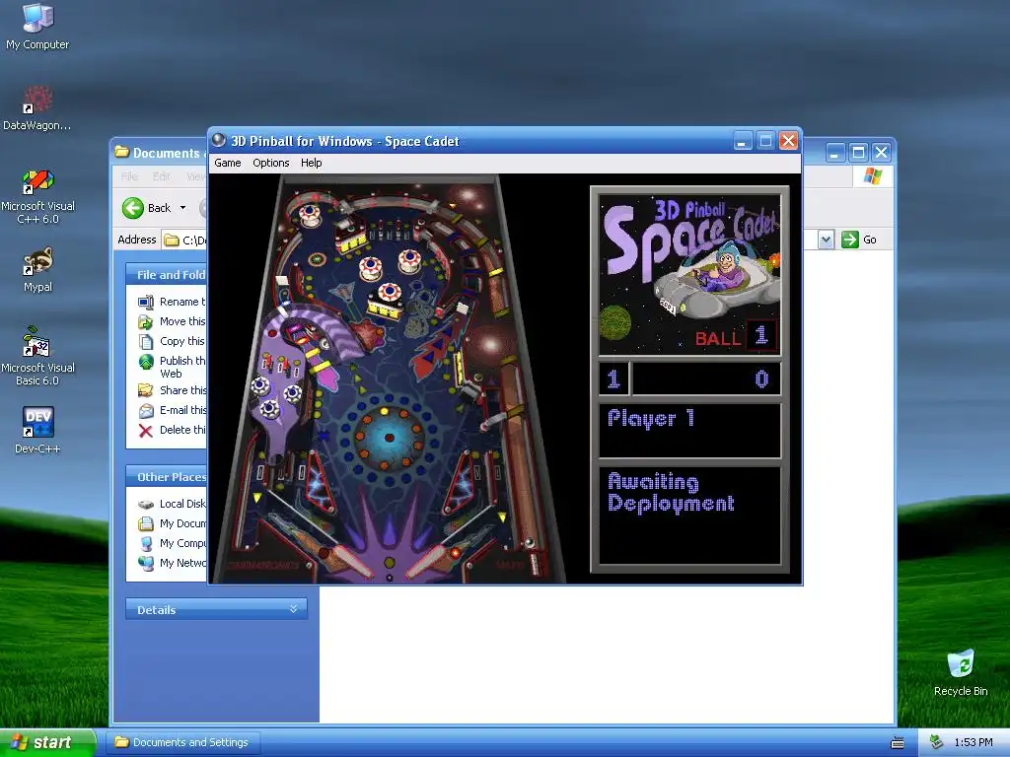Click the Publish to Web globe icon
This screenshot has width=1010, height=757.
[146, 362]
